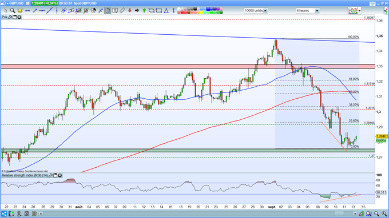Select the triangle drawing tool
The height and width of the screenshot is (218, 389).
[166, 11]
